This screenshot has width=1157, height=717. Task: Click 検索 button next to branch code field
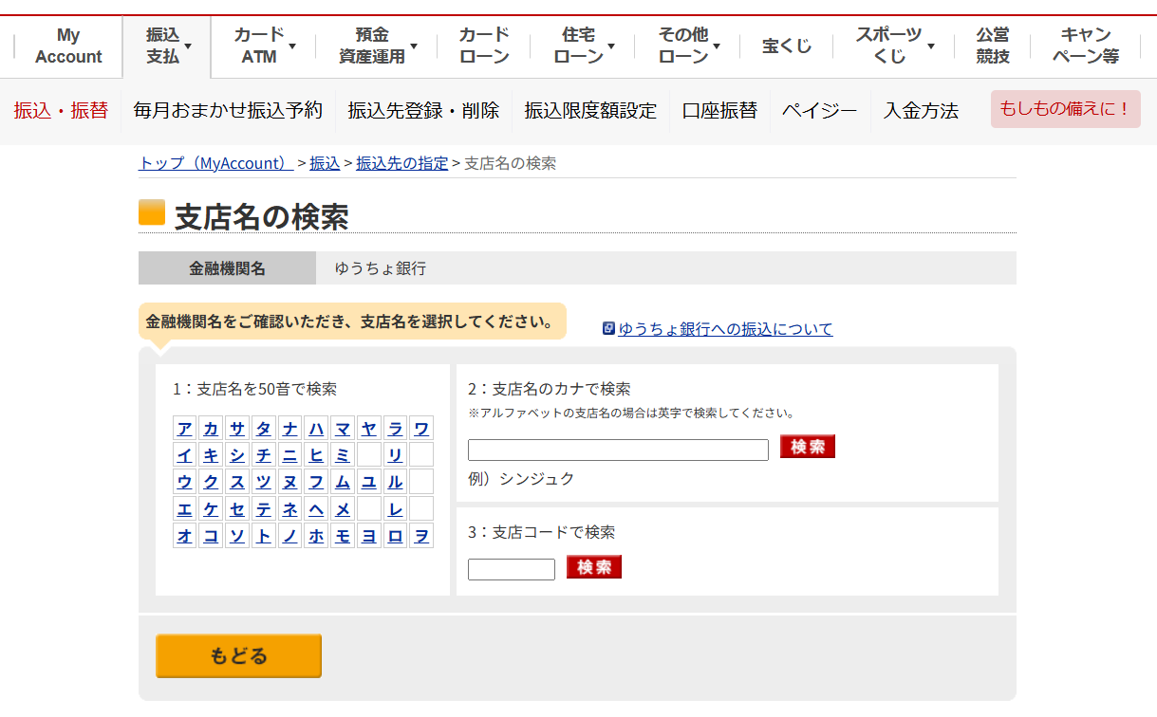pyautogui.click(x=593, y=567)
